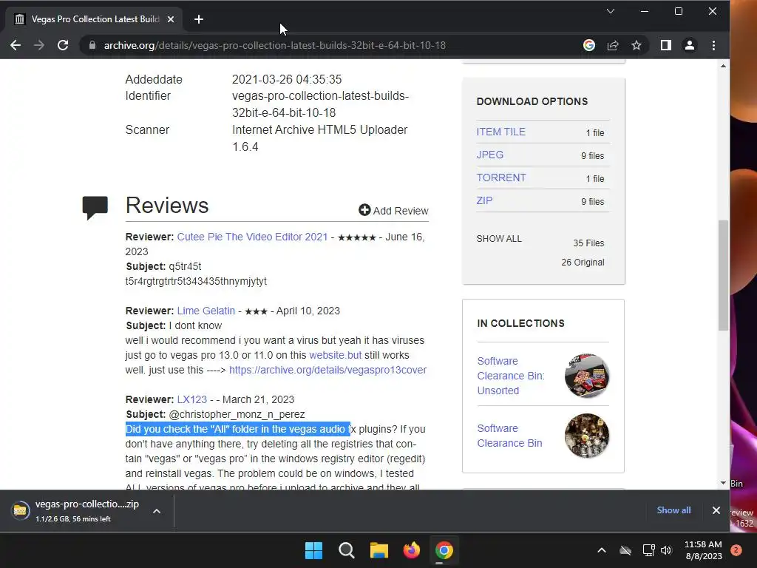The image size is (757, 568).
Task: Click the date 2021-03-26 04:35:35
Action: tap(287, 79)
